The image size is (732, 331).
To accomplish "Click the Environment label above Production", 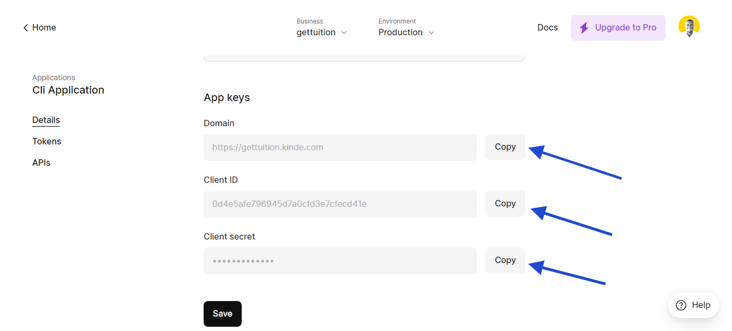I will click(397, 21).
